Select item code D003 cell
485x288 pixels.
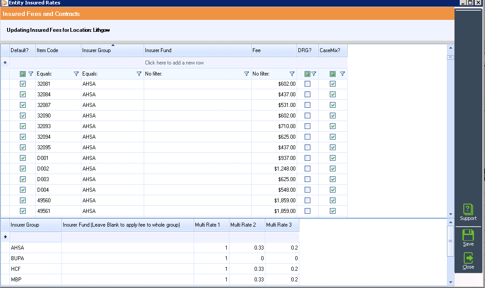click(x=58, y=179)
